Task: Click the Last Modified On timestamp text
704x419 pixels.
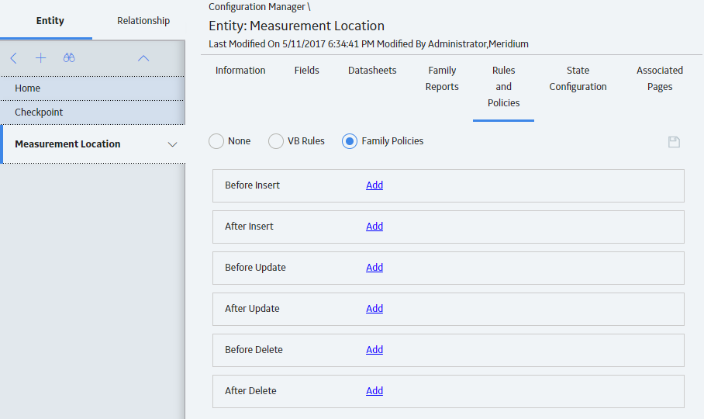Action: coord(368,44)
